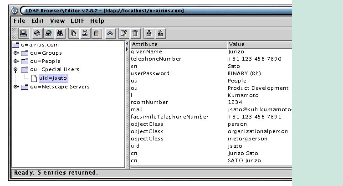Open the LDIF menu
343x186 pixels.
(77, 21)
